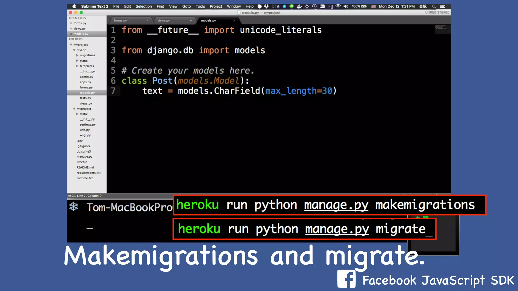The height and width of the screenshot is (291, 518).
Task: Open README.md in the sidebar
Action: coord(85,167)
